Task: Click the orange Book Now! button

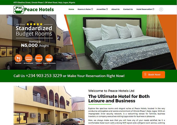Action: point(154,75)
